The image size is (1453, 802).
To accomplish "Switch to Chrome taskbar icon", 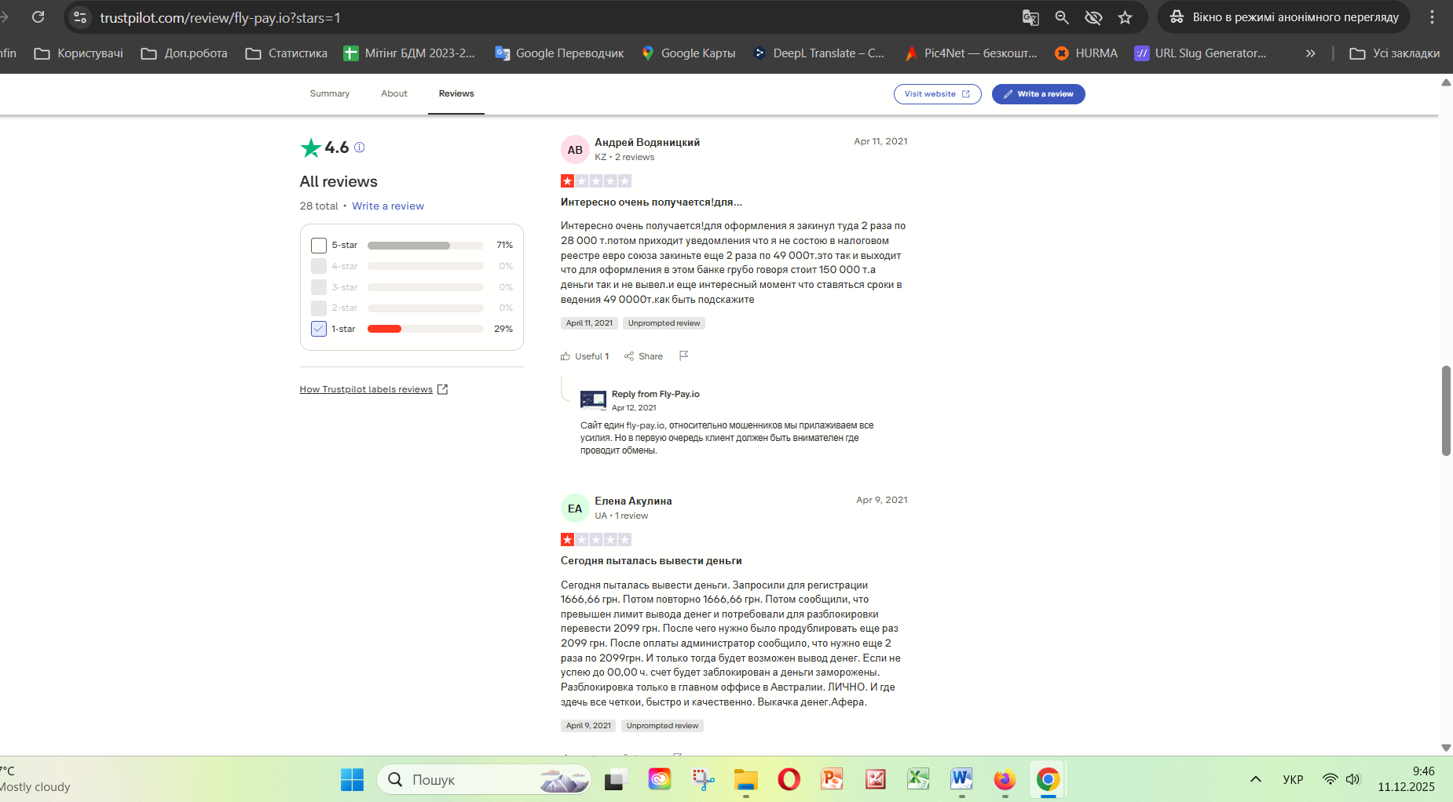I will tap(1048, 779).
